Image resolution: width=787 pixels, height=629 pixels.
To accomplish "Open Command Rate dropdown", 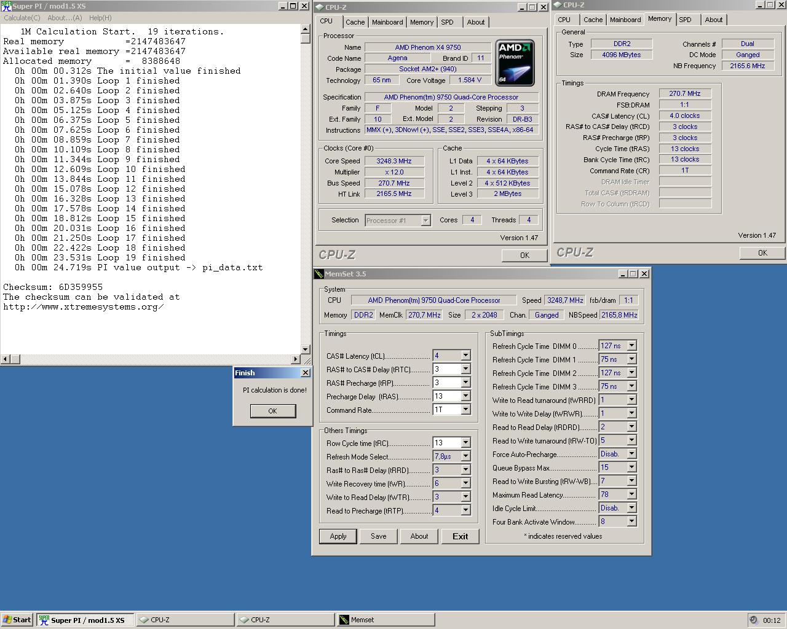I will [x=465, y=410].
